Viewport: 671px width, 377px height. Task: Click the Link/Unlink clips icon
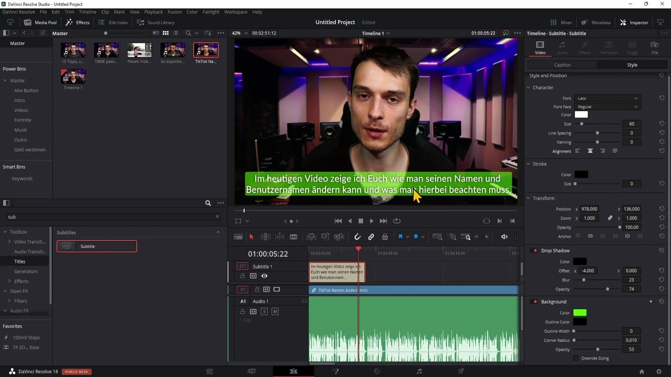(x=372, y=237)
